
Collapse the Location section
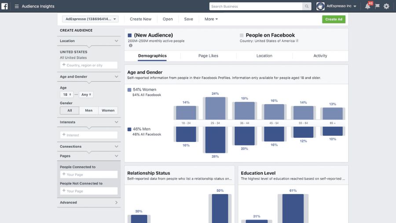click(117, 40)
